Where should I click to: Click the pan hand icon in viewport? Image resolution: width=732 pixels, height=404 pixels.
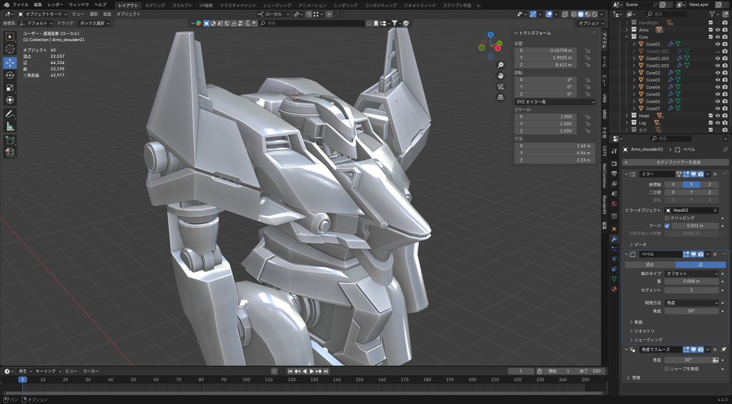[x=501, y=76]
